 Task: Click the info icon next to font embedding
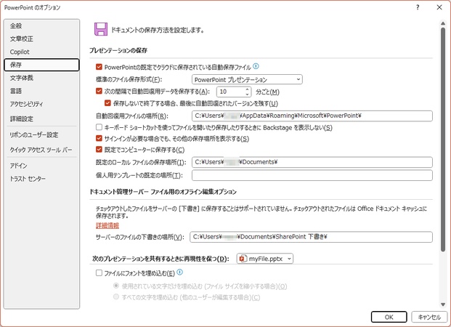click(x=180, y=272)
